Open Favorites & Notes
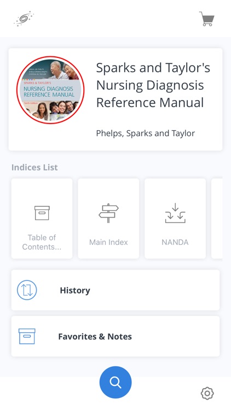The width and height of the screenshot is (231, 410). [x=116, y=336]
